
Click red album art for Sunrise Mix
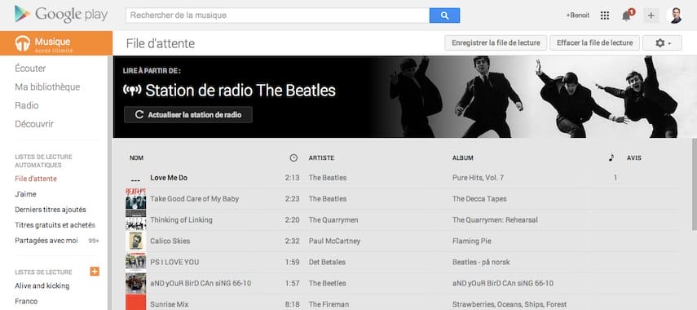[135, 302]
